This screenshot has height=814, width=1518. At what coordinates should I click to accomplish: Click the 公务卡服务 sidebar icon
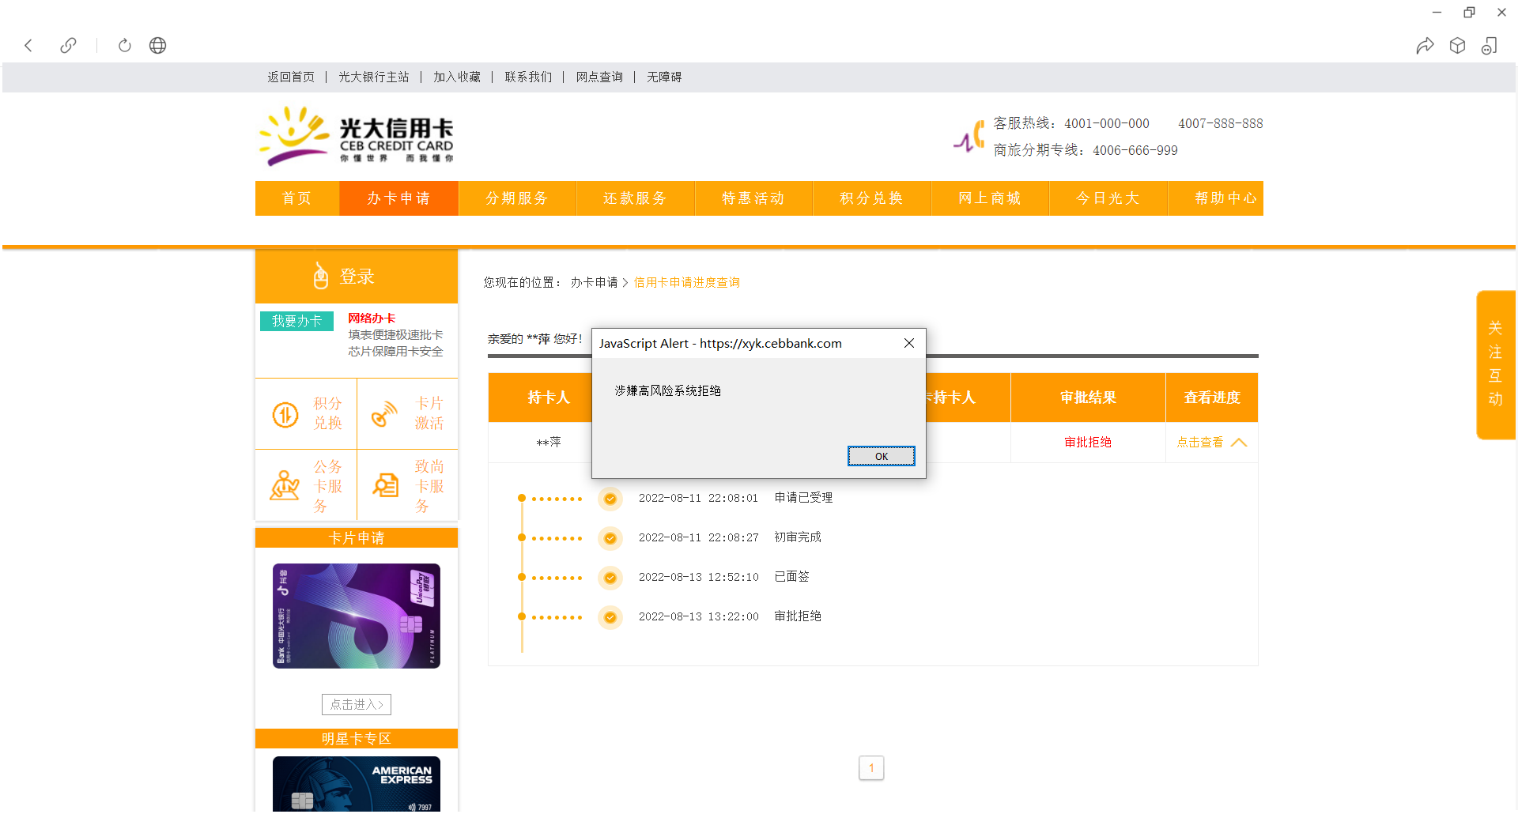point(285,485)
